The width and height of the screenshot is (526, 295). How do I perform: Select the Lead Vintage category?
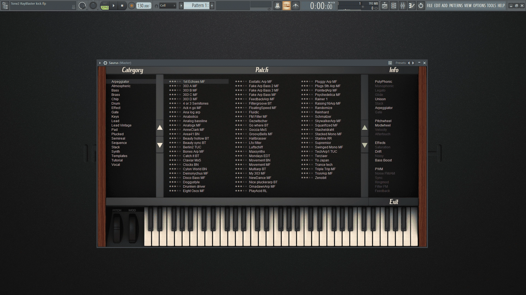tap(121, 125)
